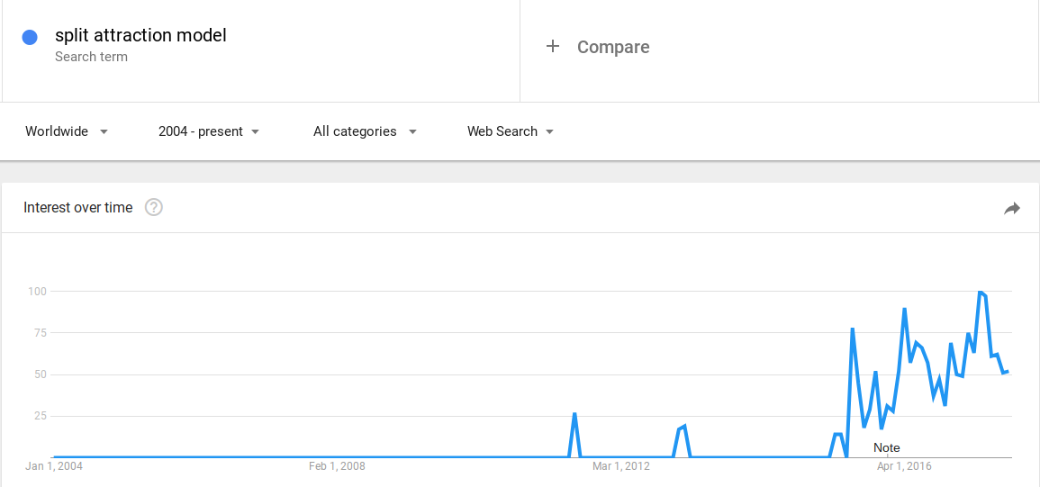Open the Interest over time help icon
This screenshot has height=487, width=1040.
pyautogui.click(x=154, y=208)
